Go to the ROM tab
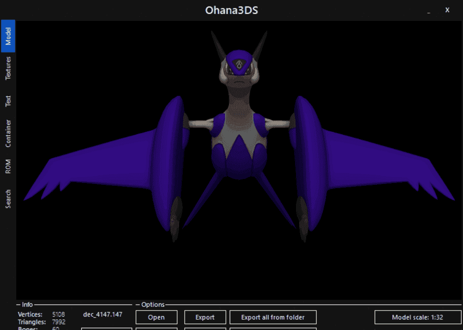The image size is (463, 330). pyautogui.click(x=8, y=166)
